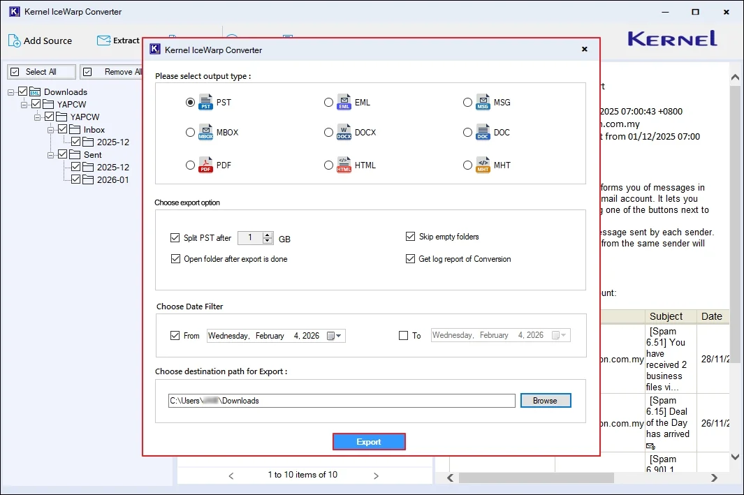Toggle Get log report of Conversion
Viewport: 744px width, 495px height.
click(411, 259)
